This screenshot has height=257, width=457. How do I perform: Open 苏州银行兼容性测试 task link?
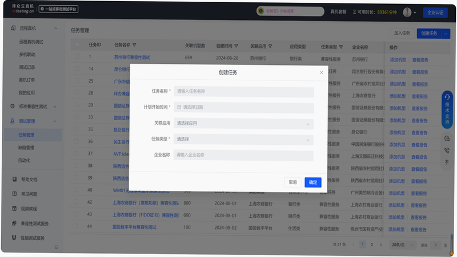132,58
